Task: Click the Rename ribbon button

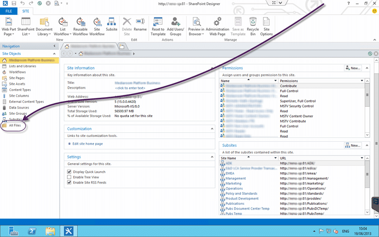Action: 140,25
